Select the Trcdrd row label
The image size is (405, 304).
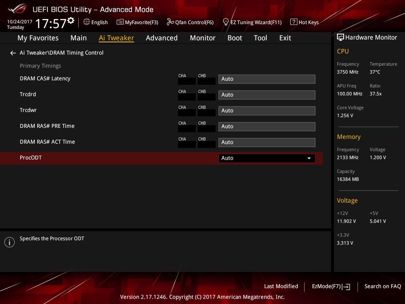pos(28,94)
